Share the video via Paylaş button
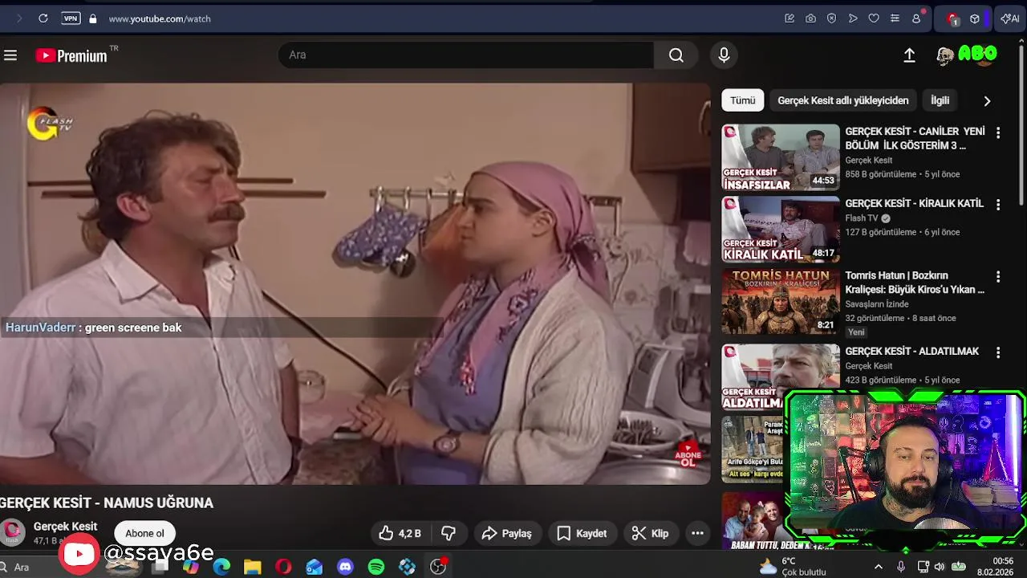The height and width of the screenshot is (578, 1027). [x=506, y=533]
